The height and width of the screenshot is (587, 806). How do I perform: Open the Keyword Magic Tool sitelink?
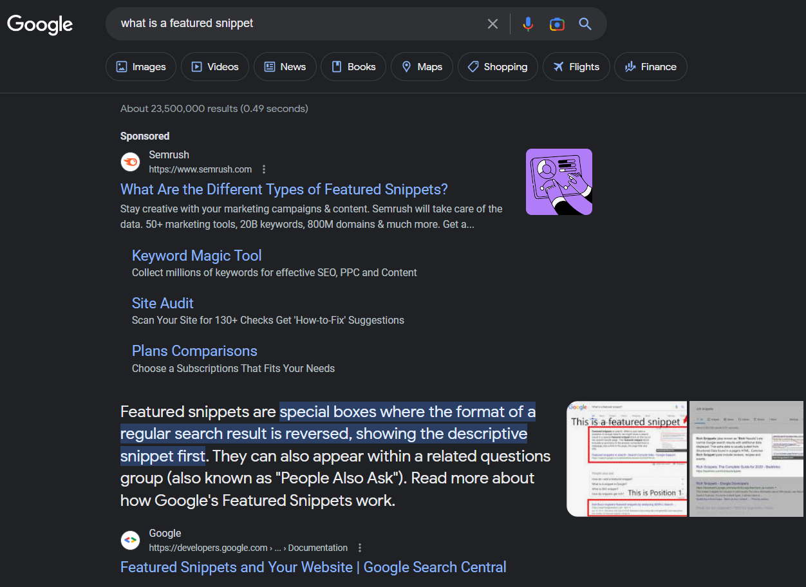pos(197,256)
